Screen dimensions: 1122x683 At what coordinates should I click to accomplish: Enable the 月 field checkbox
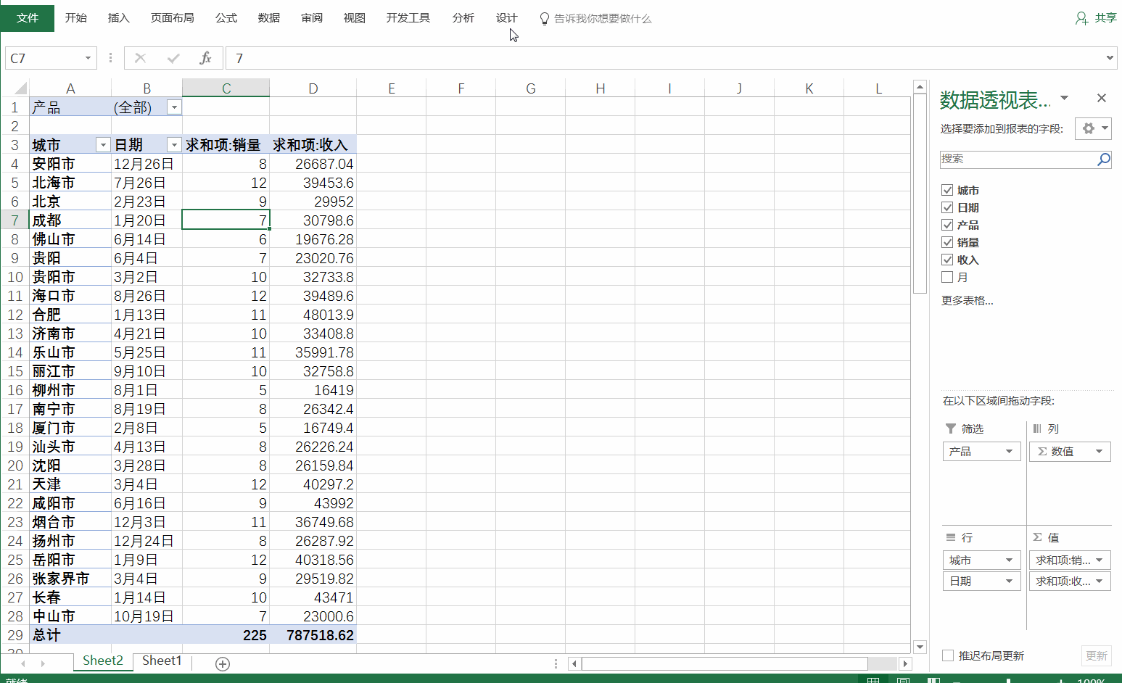(x=947, y=277)
